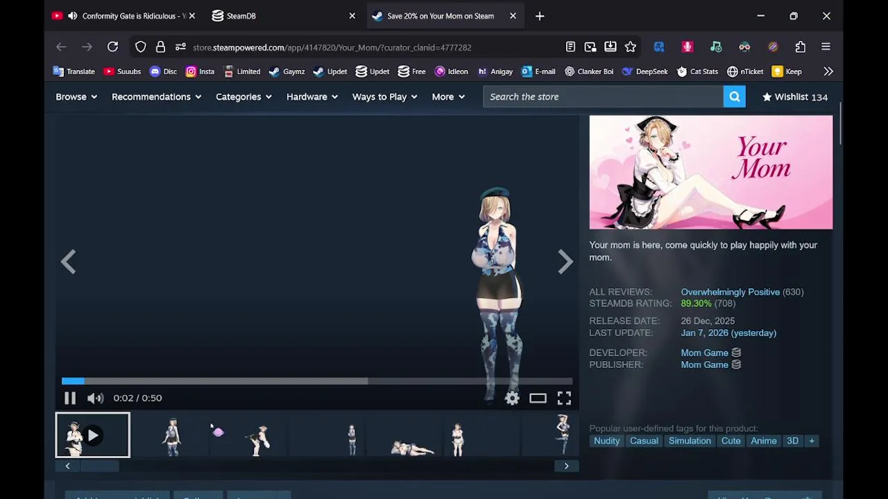The width and height of the screenshot is (888, 499).
Task: Click the install/download page icon in address bar
Action: click(x=610, y=47)
